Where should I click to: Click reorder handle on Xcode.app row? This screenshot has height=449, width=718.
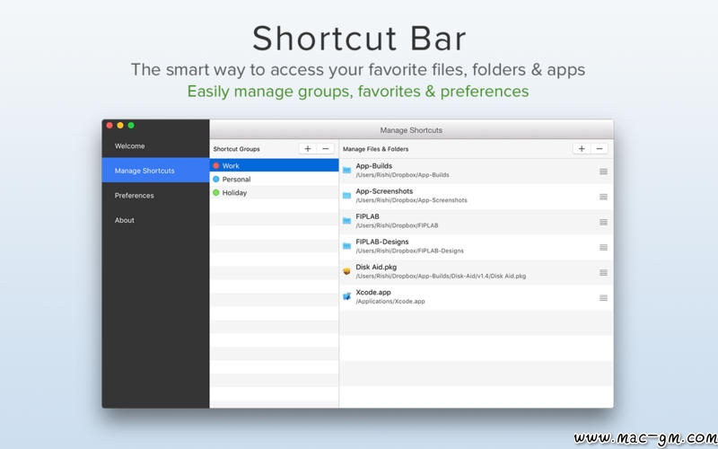click(x=603, y=298)
